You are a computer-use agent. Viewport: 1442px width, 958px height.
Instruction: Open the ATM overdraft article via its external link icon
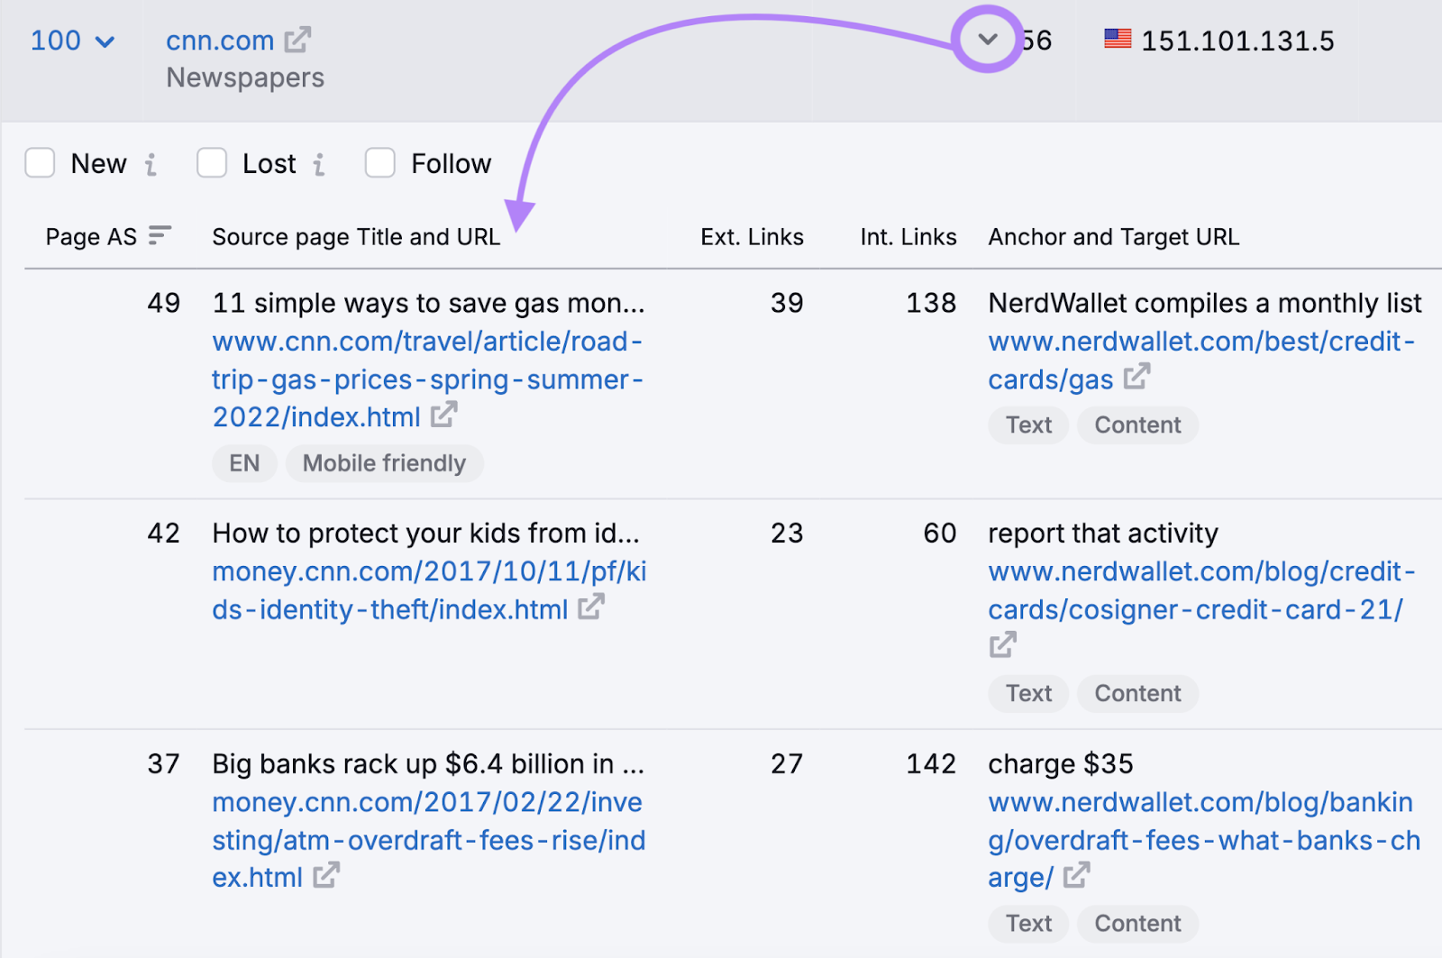tap(325, 875)
